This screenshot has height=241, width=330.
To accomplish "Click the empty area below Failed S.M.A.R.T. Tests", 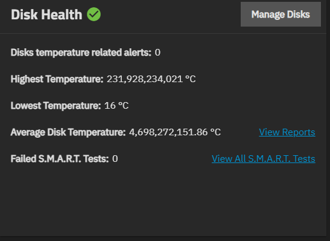I will [x=163, y=200].
